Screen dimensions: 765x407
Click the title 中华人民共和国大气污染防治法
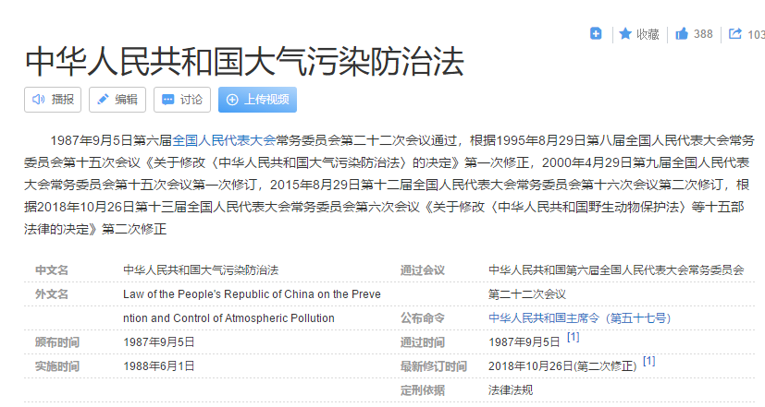click(244, 61)
